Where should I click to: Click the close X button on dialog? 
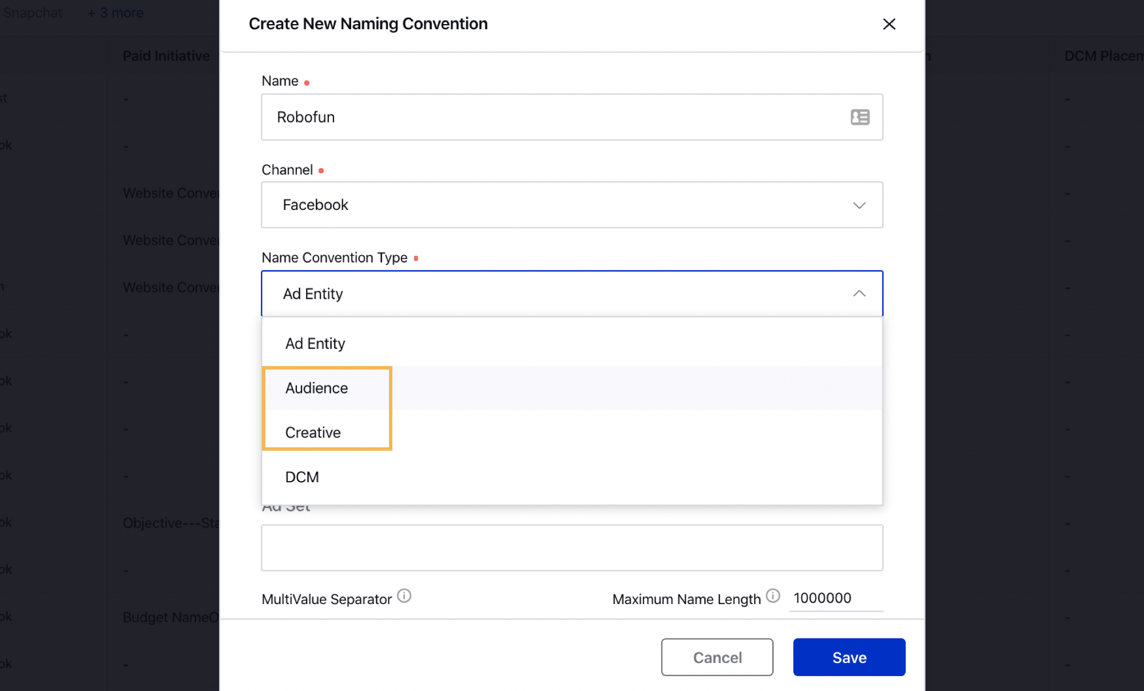click(x=889, y=23)
